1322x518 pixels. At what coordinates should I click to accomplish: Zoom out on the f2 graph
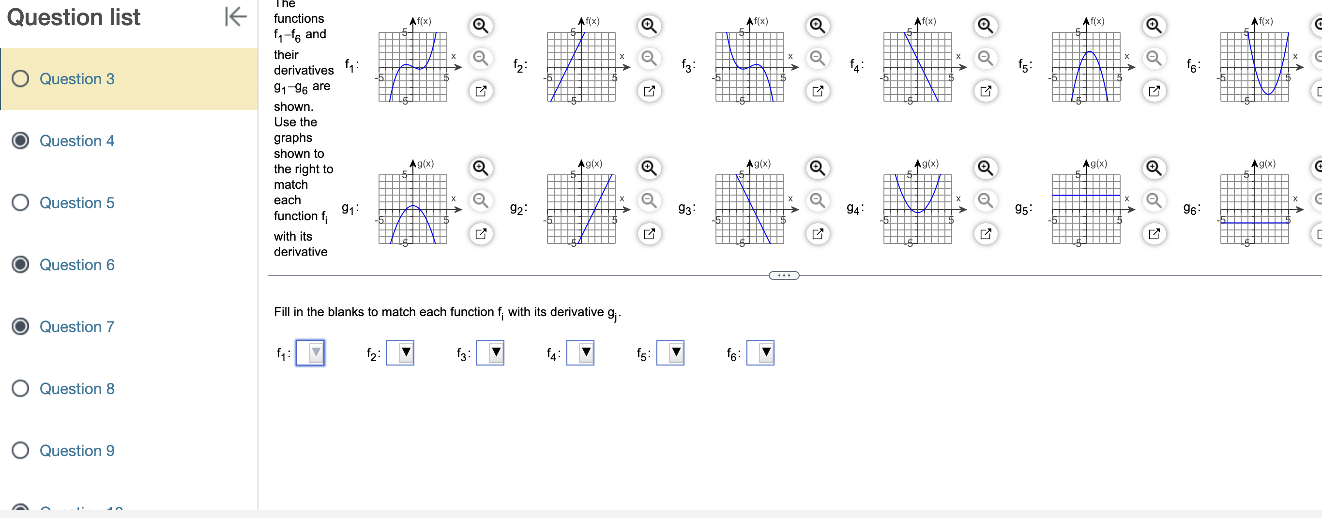coord(649,59)
